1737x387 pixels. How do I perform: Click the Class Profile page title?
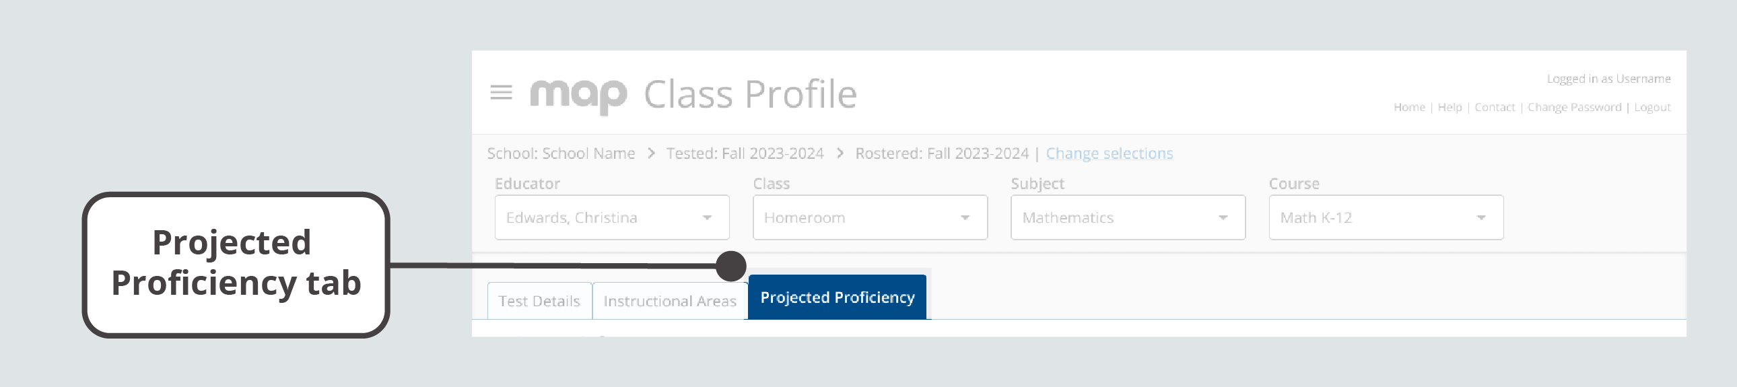click(750, 94)
